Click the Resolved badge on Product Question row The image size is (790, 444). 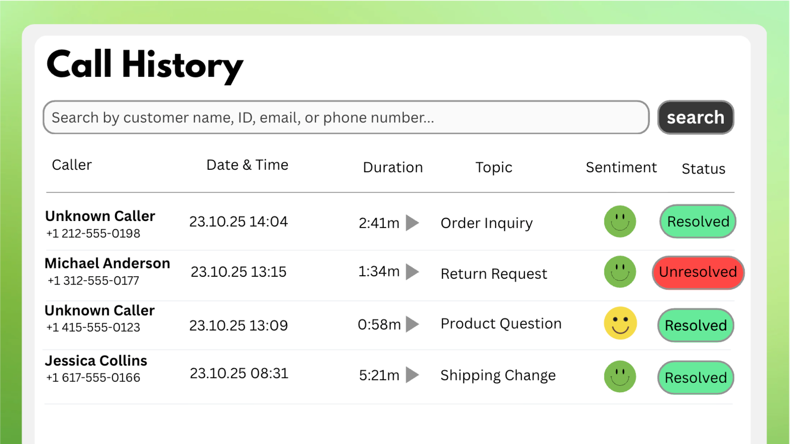point(695,325)
